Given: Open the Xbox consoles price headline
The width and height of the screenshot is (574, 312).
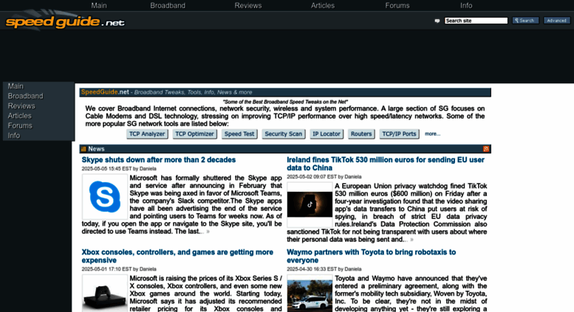Looking at the screenshot, I should [x=177, y=256].
